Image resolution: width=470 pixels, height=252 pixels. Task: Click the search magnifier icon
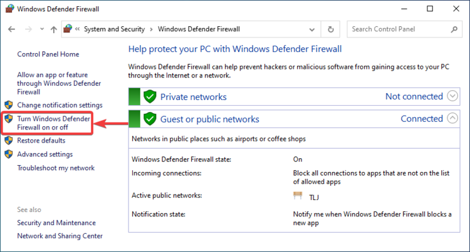pos(454,29)
